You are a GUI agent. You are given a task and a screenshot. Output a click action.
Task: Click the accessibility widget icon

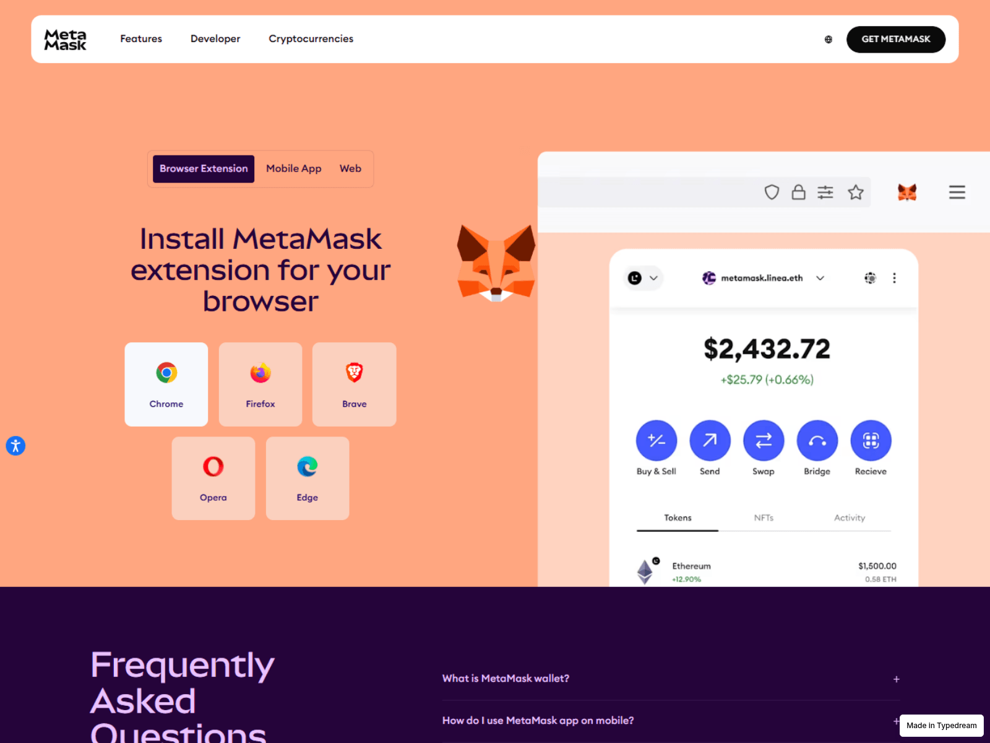click(15, 446)
